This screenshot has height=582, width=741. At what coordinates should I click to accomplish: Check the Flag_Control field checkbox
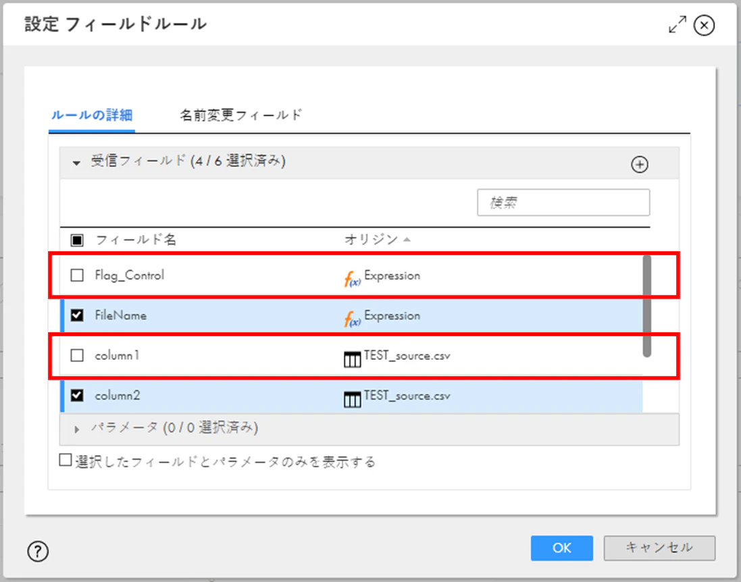pyautogui.click(x=77, y=275)
